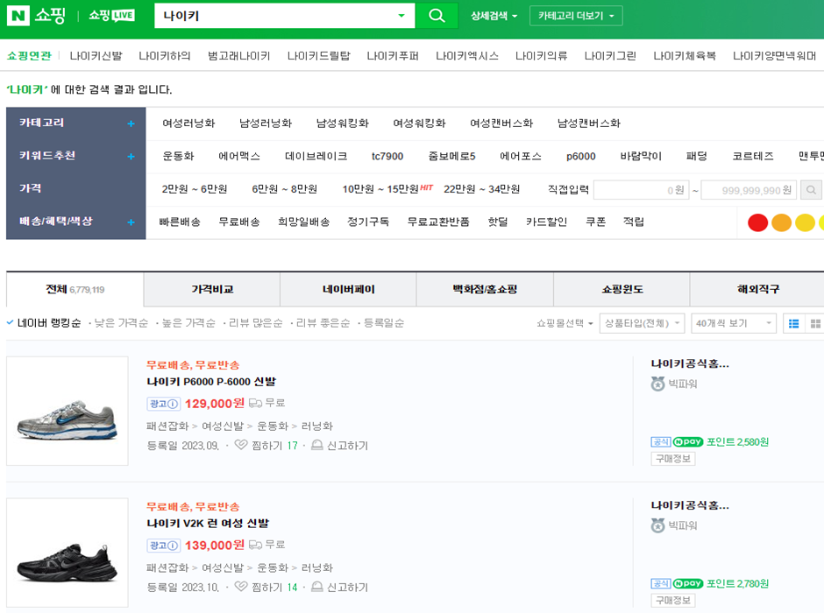The image size is (824, 613).
Task: Select red color swatch filter
Action: [757, 222]
